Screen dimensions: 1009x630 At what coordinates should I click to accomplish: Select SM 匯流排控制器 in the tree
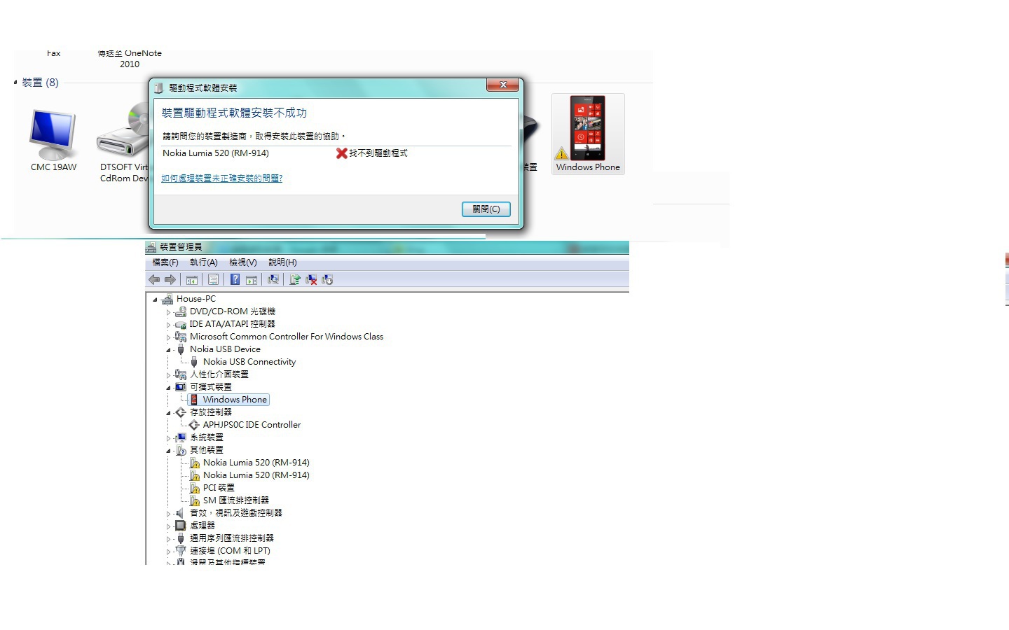tap(236, 500)
